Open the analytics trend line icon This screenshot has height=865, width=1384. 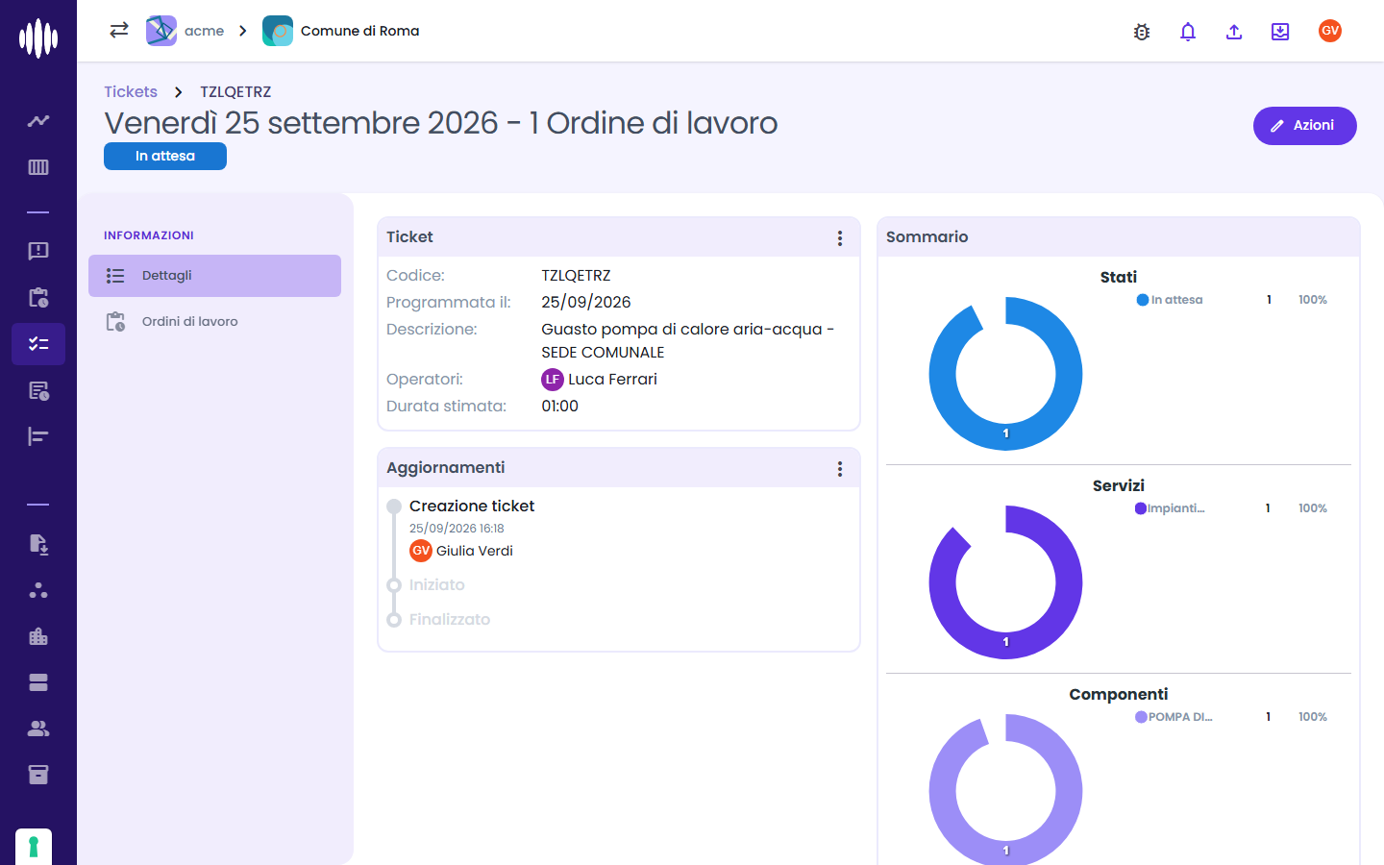38,121
